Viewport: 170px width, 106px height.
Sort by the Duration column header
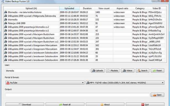pos(87,8)
